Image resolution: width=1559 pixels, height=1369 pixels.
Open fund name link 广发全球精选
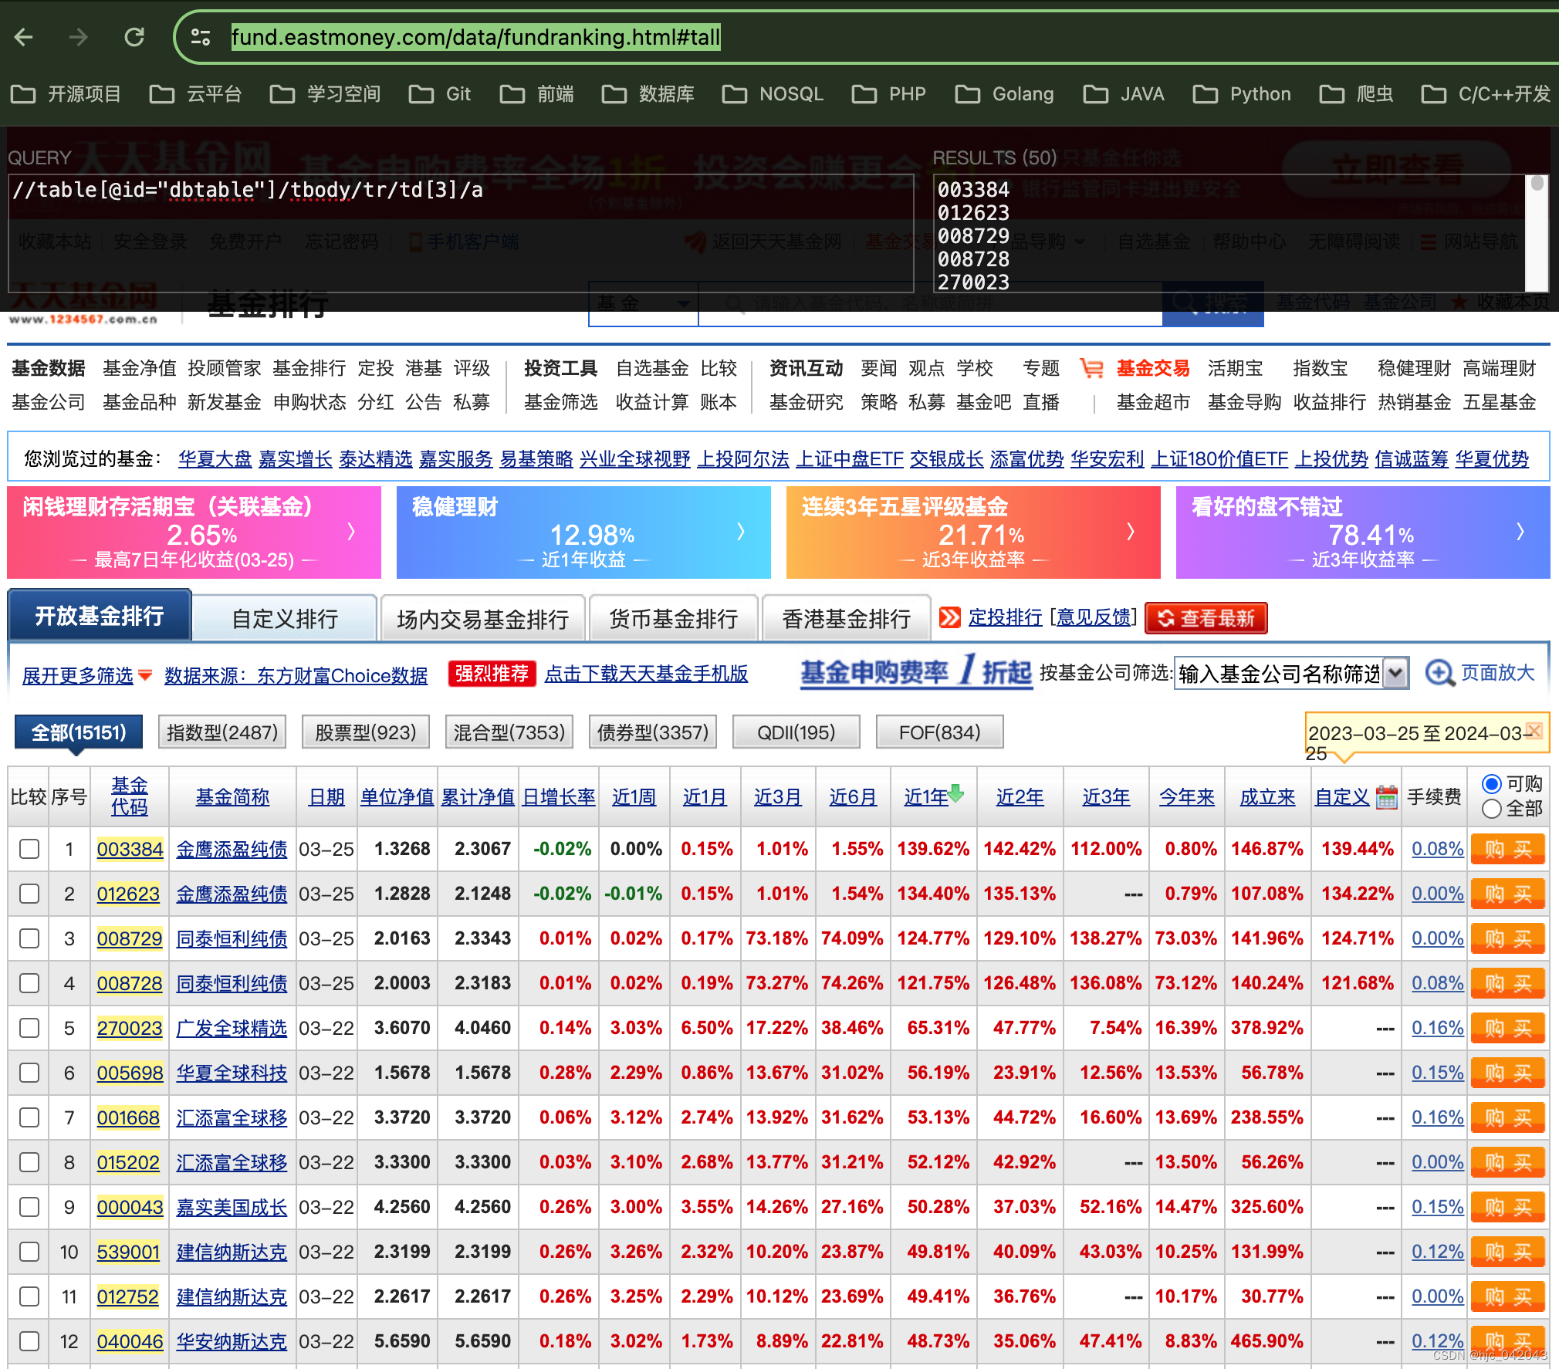tap(232, 1028)
